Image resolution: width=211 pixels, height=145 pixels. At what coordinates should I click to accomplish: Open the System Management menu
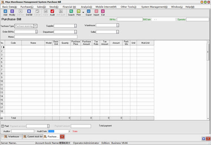(154, 7)
